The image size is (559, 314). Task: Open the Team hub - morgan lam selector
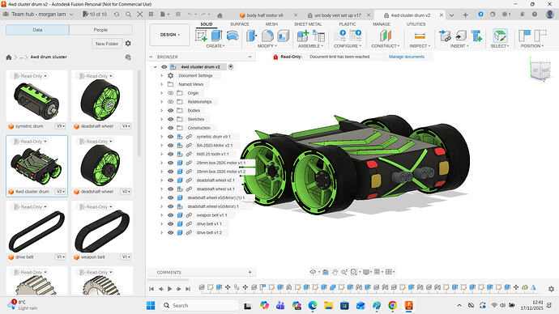coord(38,15)
